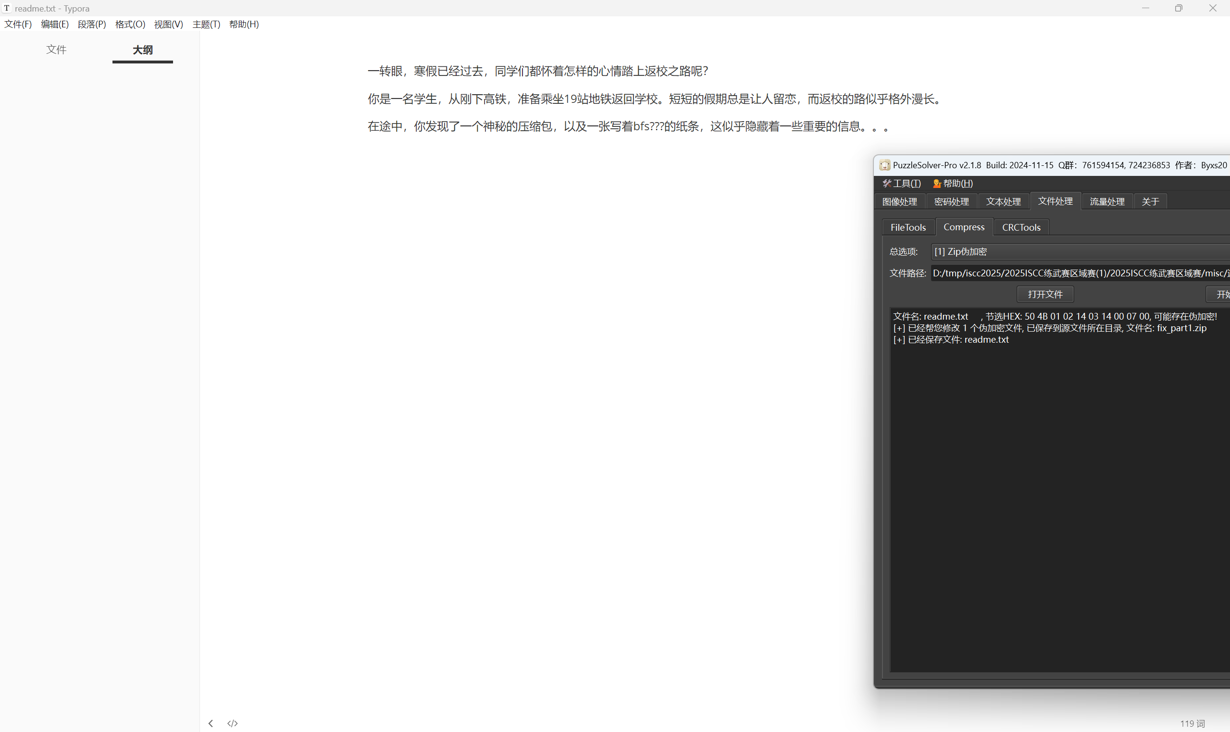This screenshot has width=1230, height=732.
Task: Minimize the Typora window
Action: 1145,8
